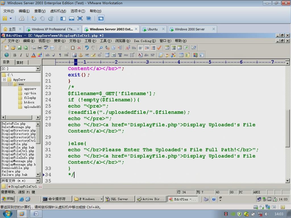Click the Save All icon
Image resolution: width=291 pixels, height=218 pixels.
click(x=25, y=48)
